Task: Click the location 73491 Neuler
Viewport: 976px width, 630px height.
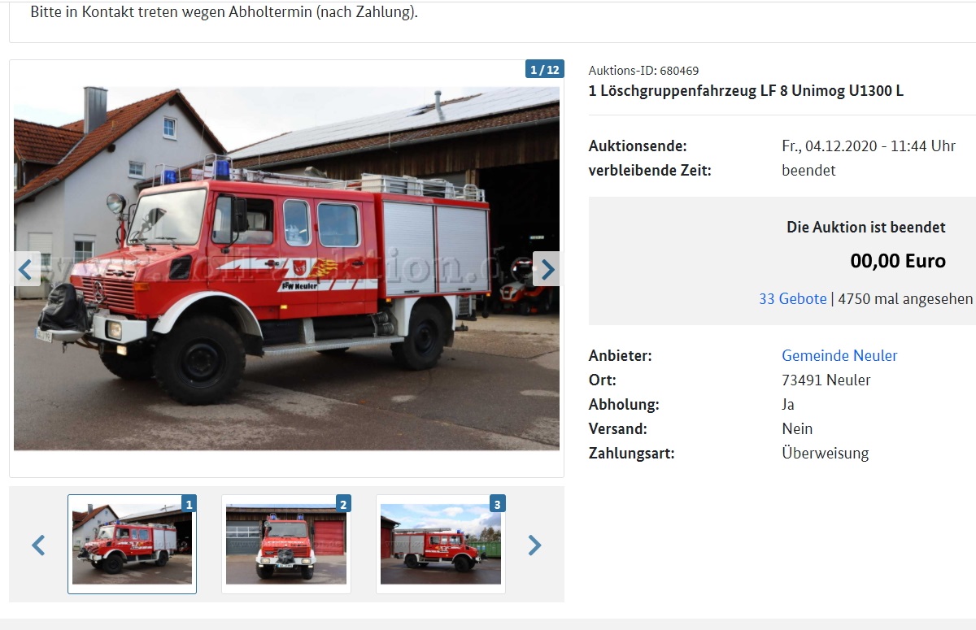Action: pos(826,380)
